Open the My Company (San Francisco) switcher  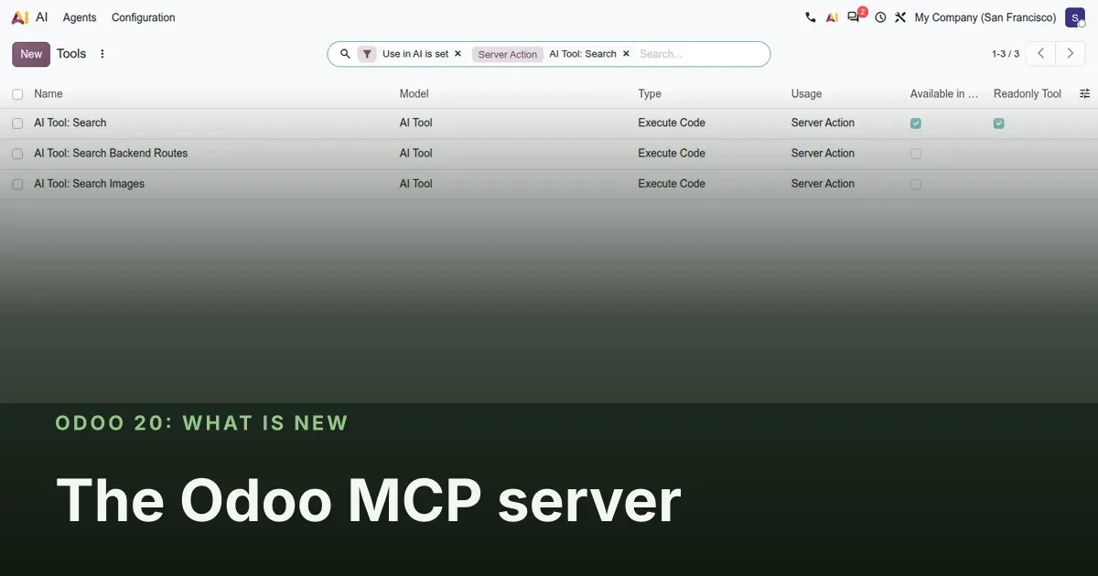tap(985, 17)
